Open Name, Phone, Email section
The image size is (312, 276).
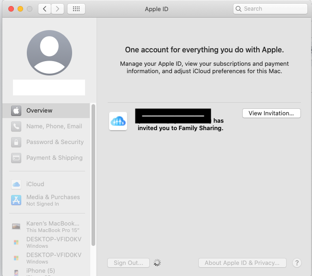(x=46, y=126)
